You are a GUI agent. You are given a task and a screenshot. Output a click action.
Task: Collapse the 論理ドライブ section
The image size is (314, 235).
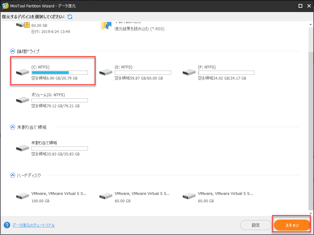[12, 51]
